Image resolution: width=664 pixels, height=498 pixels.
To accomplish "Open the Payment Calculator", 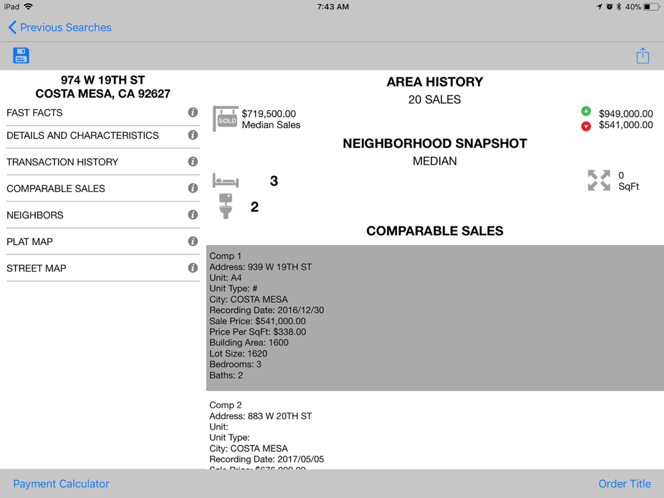I will [61, 484].
